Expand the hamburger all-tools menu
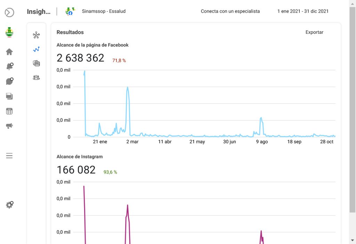This screenshot has height=244, width=356. [x=9, y=156]
